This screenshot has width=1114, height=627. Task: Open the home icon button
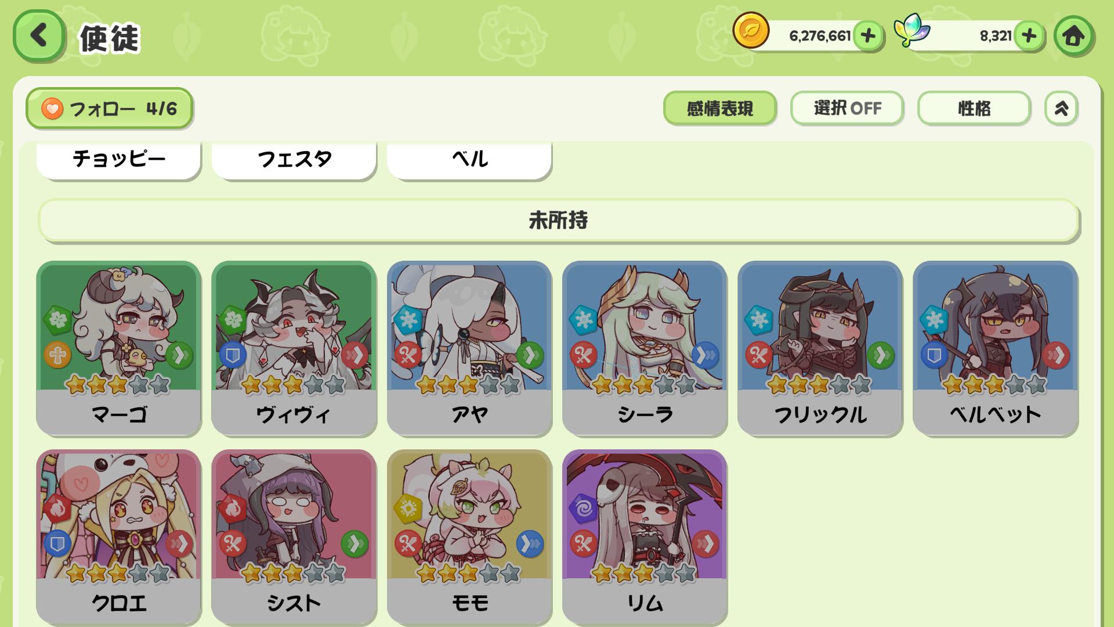(x=1073, y=36)
